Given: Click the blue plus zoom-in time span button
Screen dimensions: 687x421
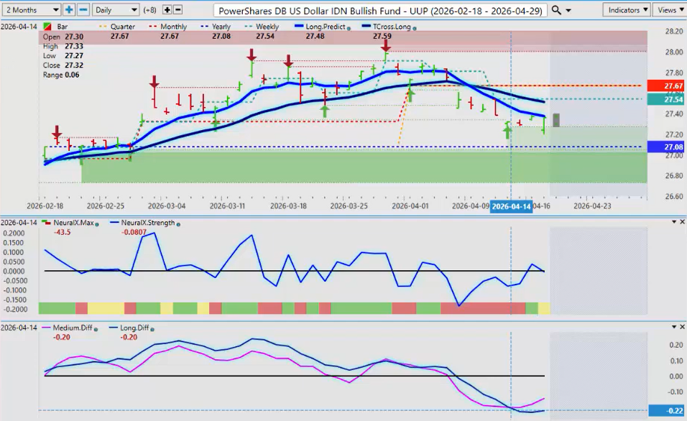Looking at the screenshot, I should click(x=69, y=10).
